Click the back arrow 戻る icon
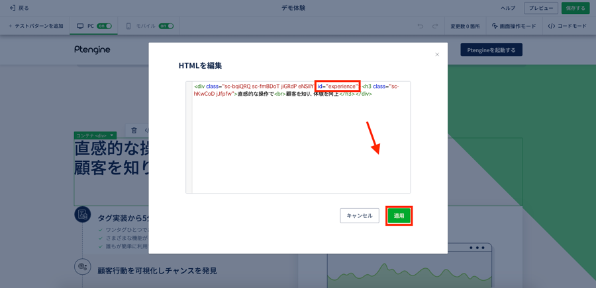Screen dimensions: 596x288 tap(13, 8)
